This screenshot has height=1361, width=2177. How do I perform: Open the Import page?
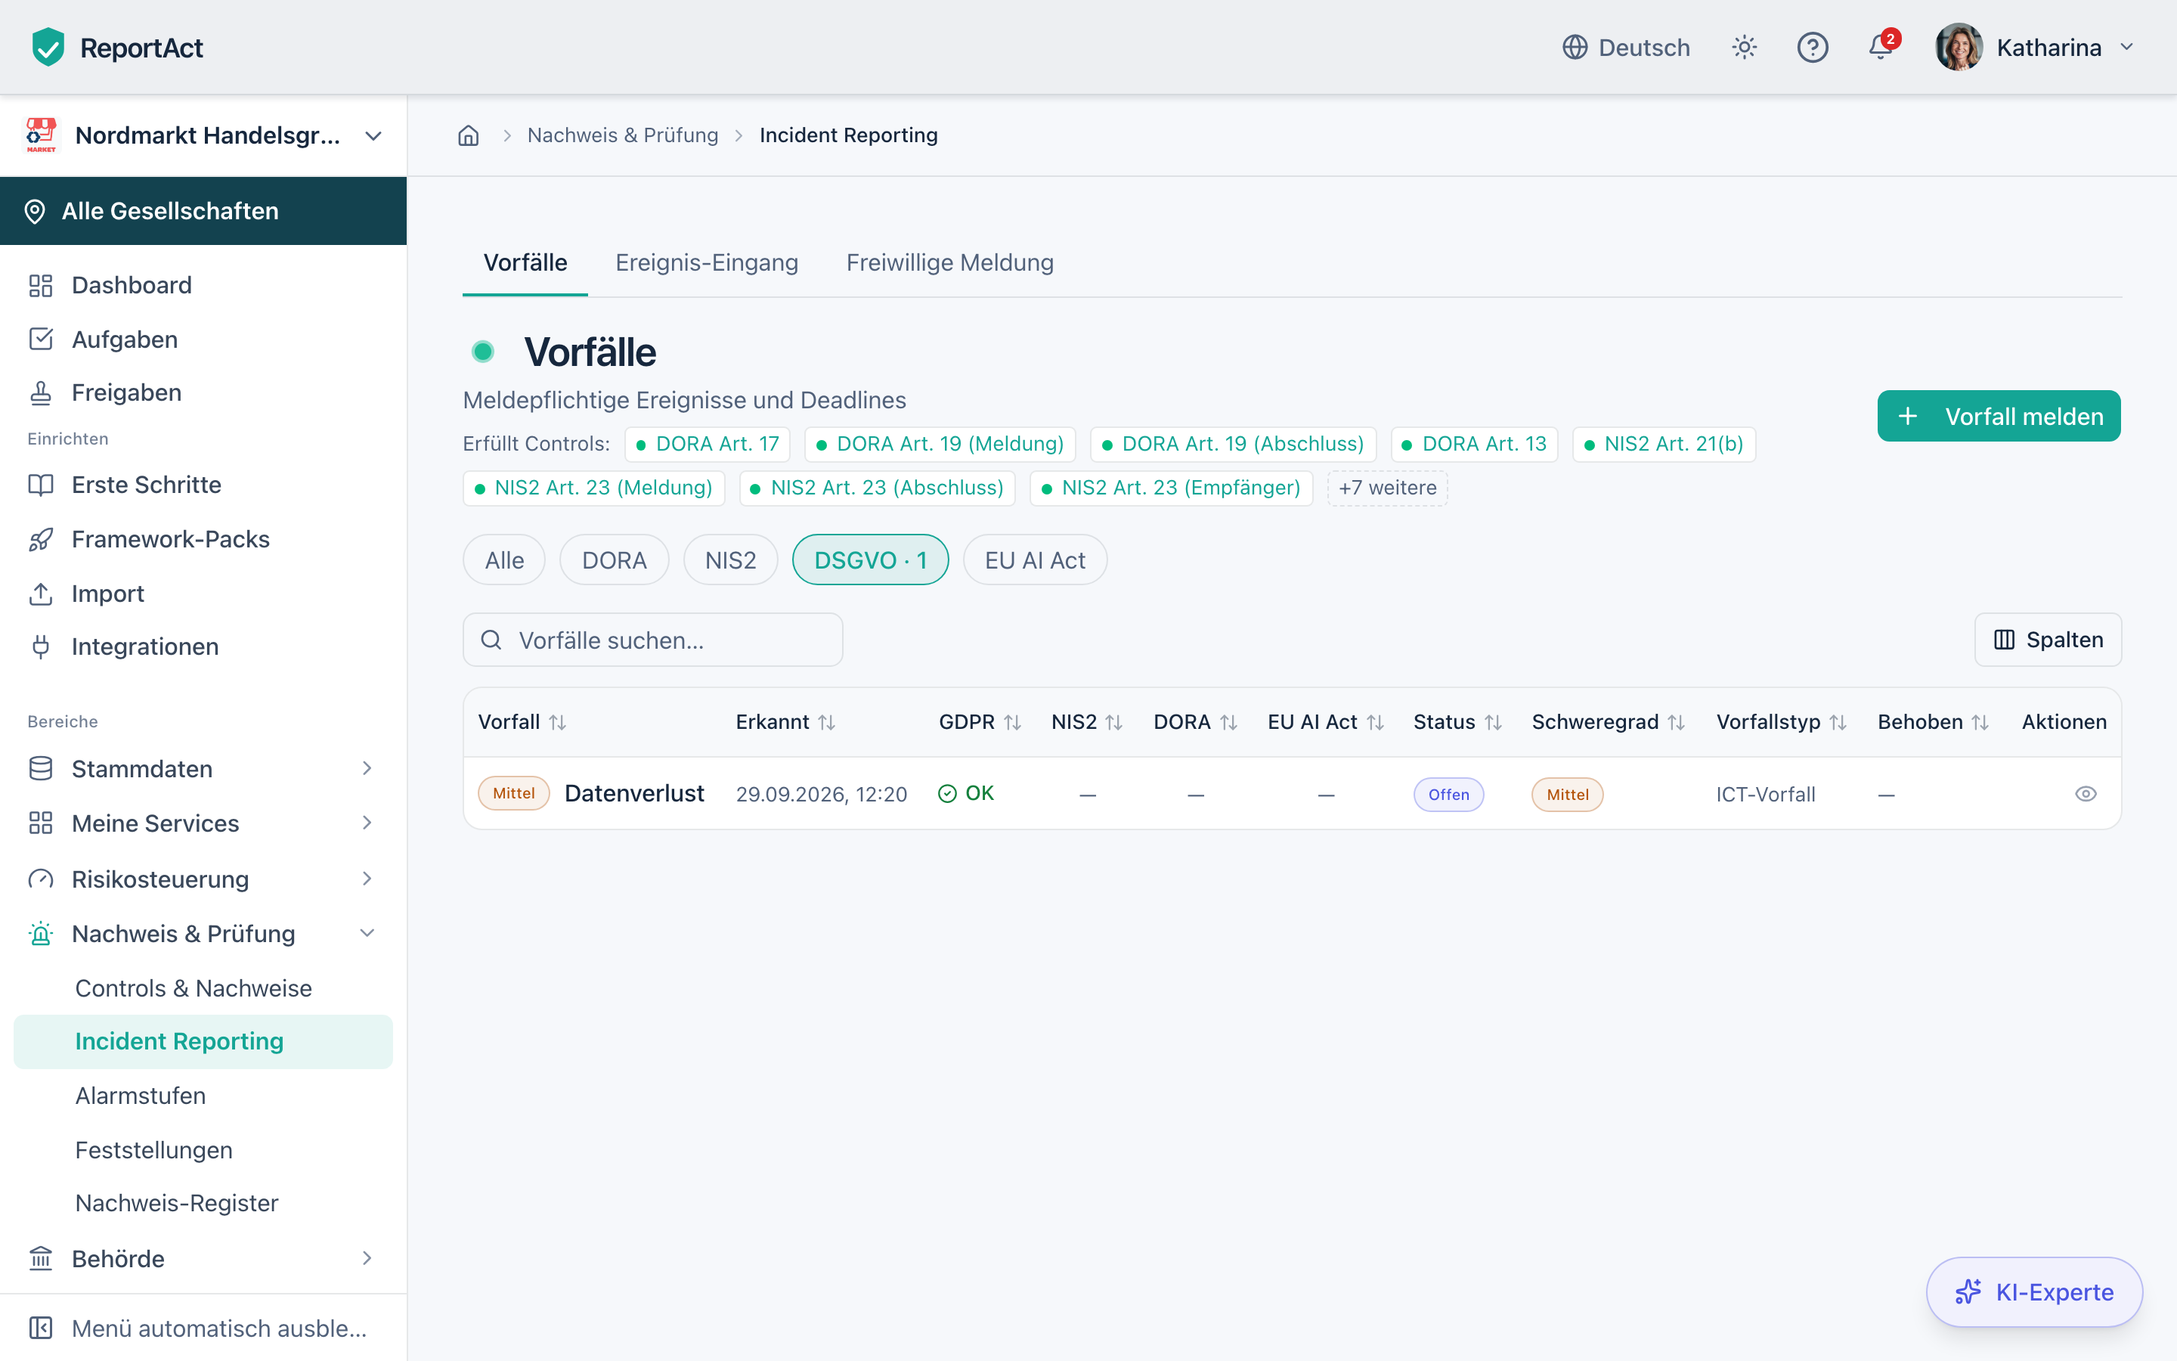pyautogui.click(x=203, y=594)
